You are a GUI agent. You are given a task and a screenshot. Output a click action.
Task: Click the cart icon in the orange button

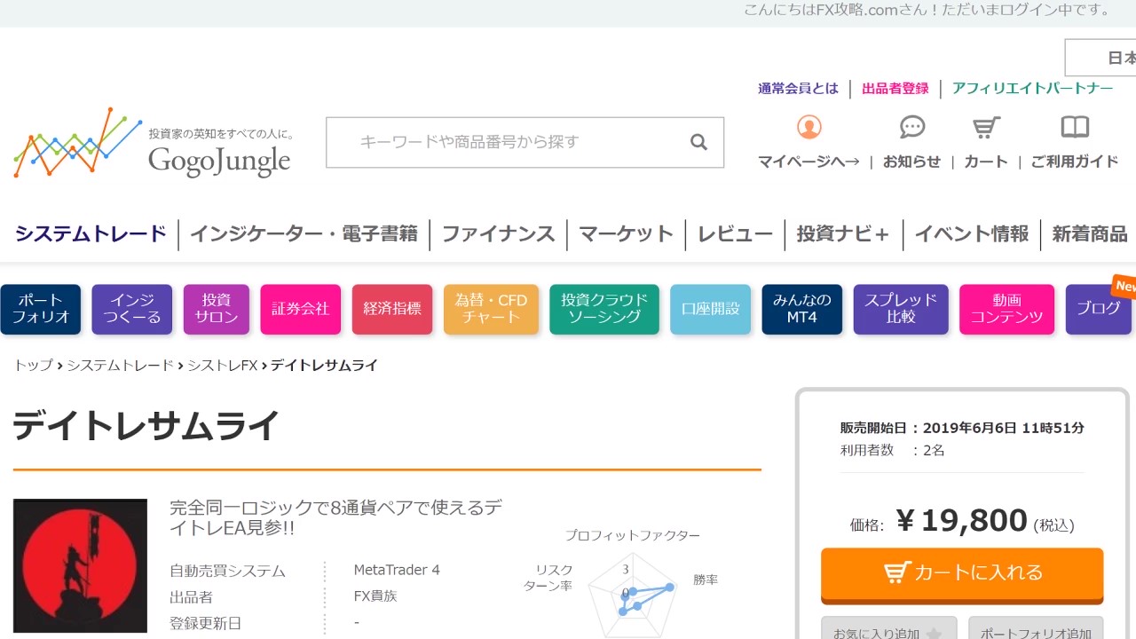[897, 572]
